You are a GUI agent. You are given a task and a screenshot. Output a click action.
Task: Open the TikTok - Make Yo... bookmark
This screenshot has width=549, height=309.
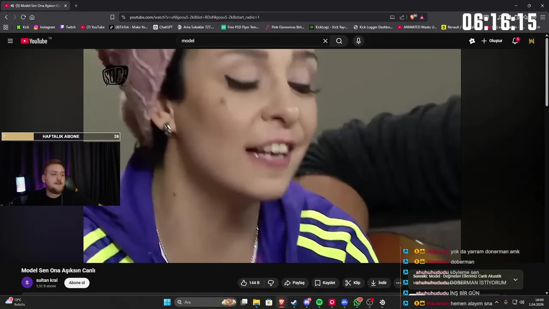click(x=128, y=27)
